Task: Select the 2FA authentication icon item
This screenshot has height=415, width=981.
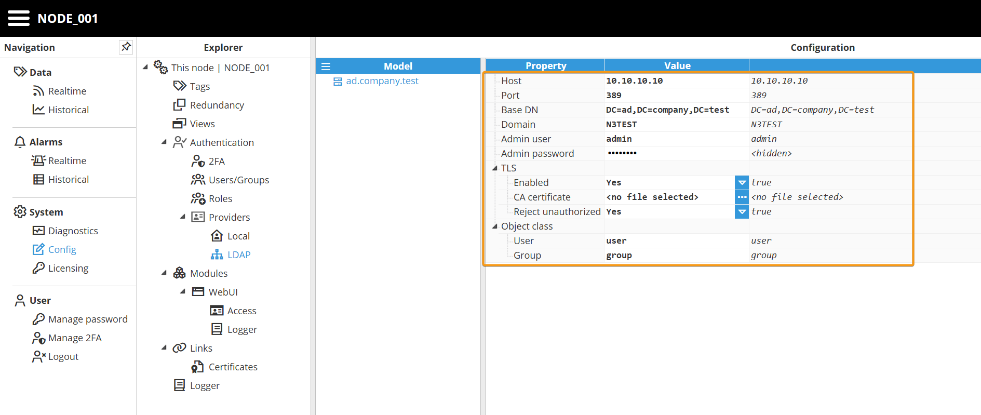Action: click(x=198, y=161)
